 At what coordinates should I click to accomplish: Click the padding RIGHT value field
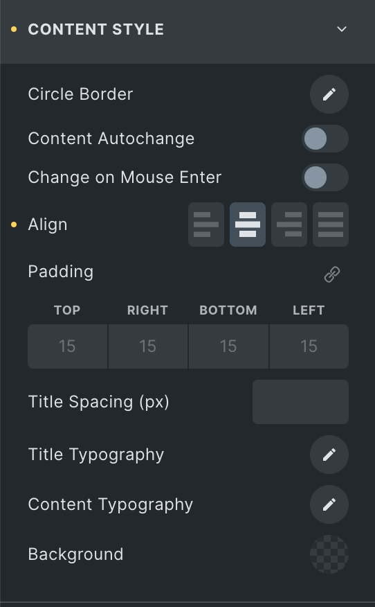point(147,346)
